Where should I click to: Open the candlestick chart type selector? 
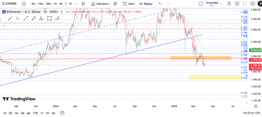tap(83, 4)
